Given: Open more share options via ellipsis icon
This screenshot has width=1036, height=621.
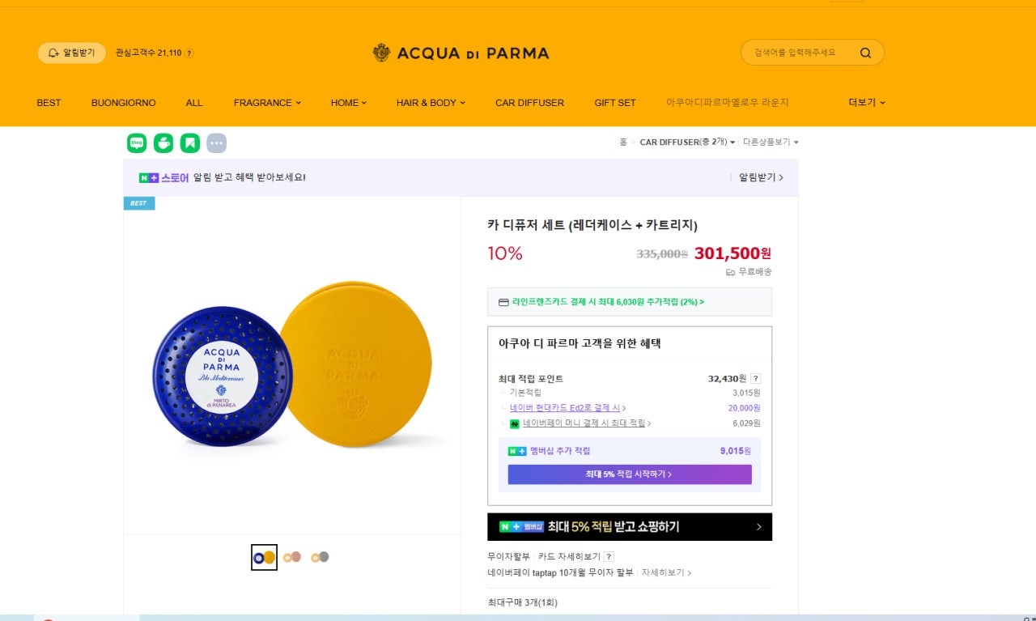Looking at the screenshot, I should pos(216,142).
